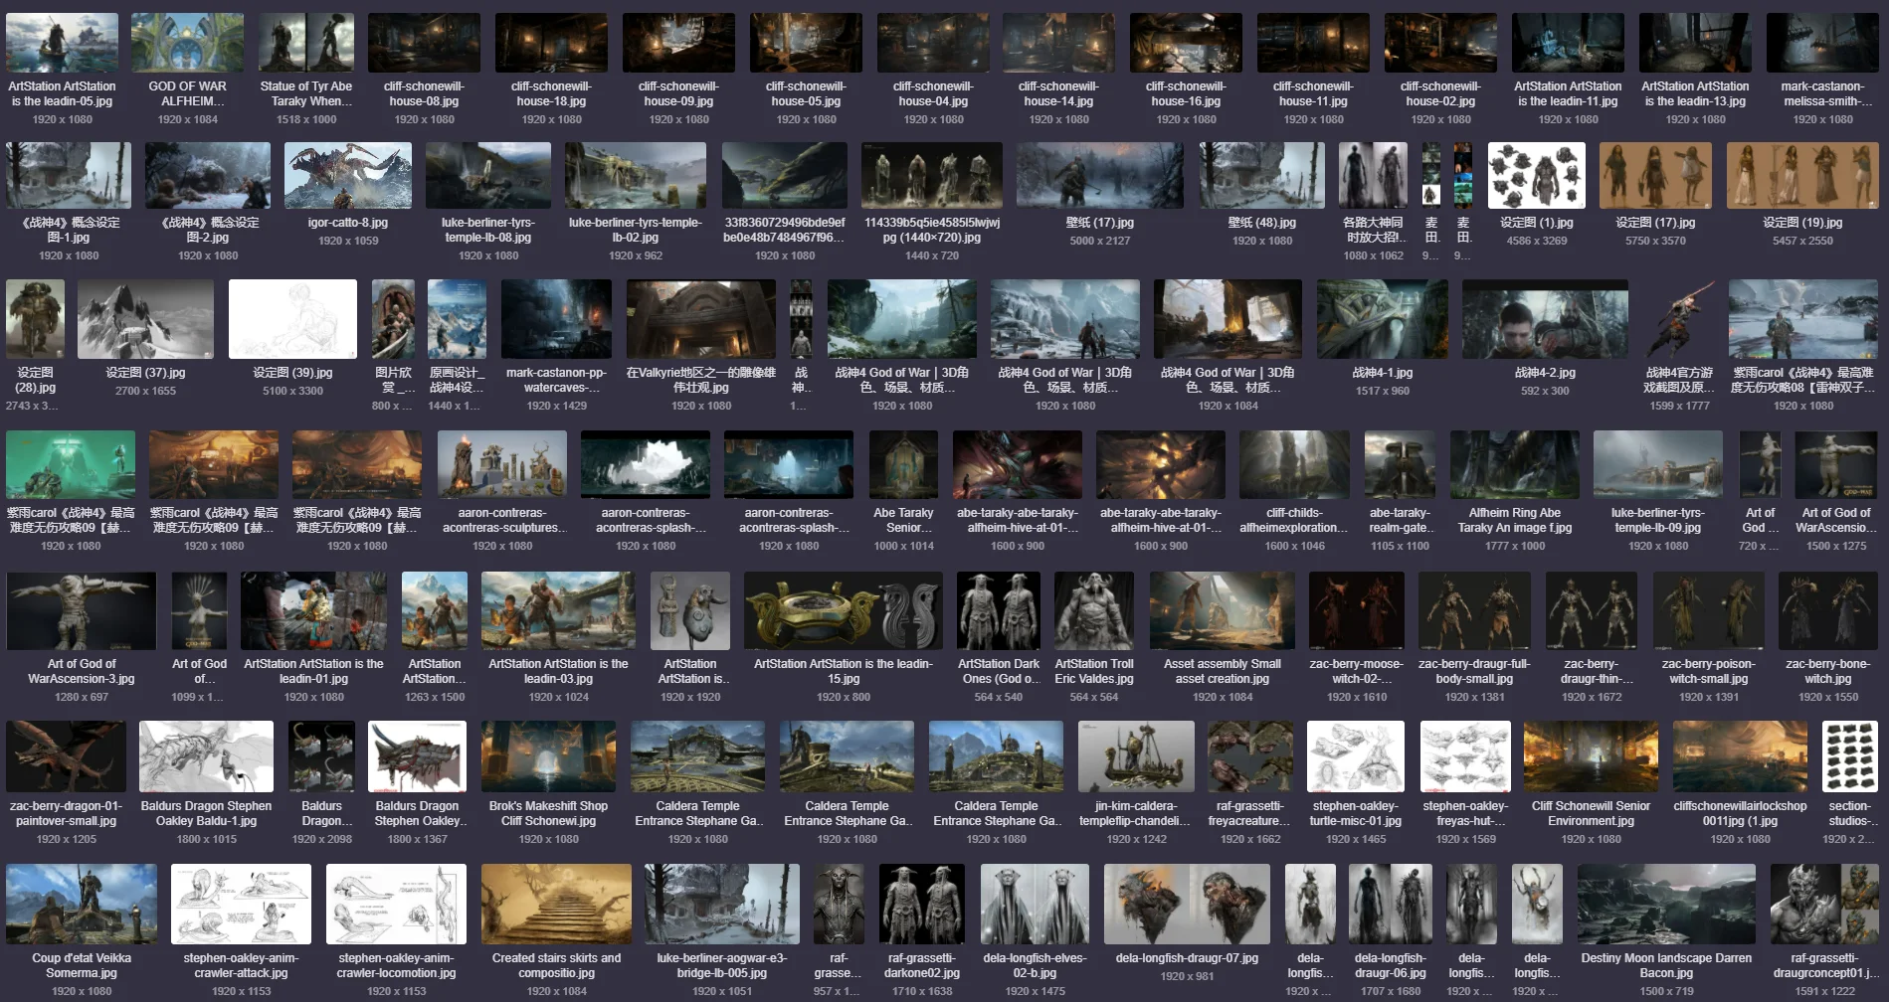
Task: Open Alfheim Ring Abe Taraky image
Action: pos(1515,464)
